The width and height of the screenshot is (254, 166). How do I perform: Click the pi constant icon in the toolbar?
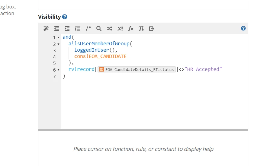pyautogui.click(x=141, y=28)
